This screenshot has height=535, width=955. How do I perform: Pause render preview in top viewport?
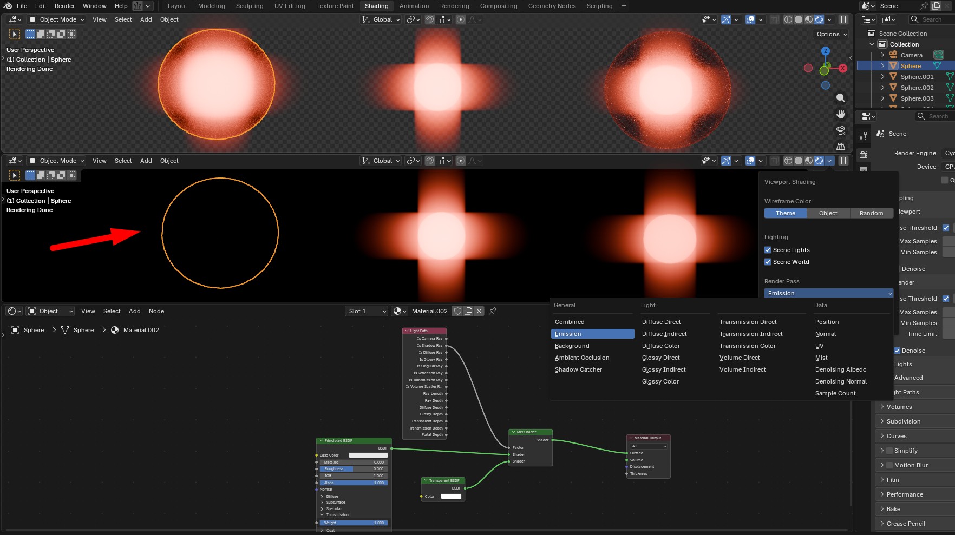click(x=843, y=19)
